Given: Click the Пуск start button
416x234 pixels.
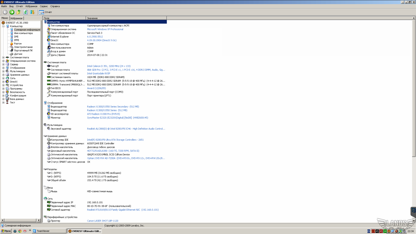Looking at the screenshot, I should [x=6, y=231].
